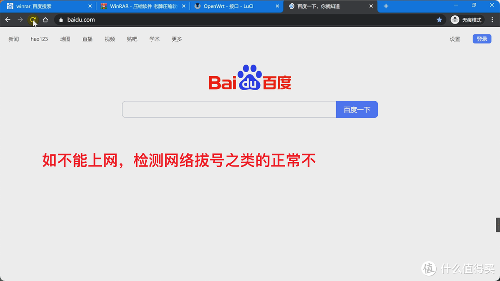Image resolution: width=500 pixels, height=281 pixels.
Task: Open the 贴吧 link
Action: click(132, 39)
